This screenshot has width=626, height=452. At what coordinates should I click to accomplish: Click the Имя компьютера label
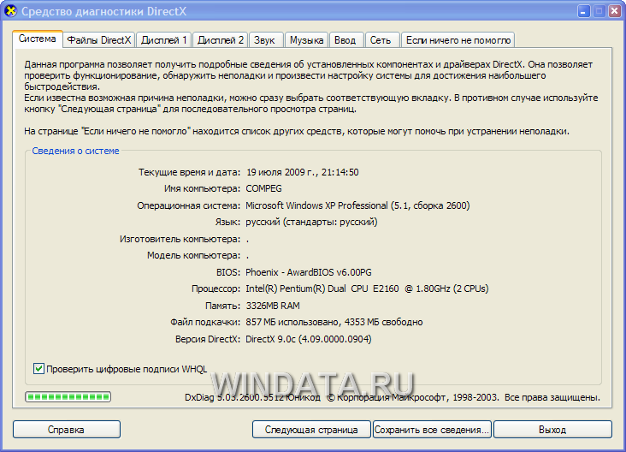click(x=202, y=188)
